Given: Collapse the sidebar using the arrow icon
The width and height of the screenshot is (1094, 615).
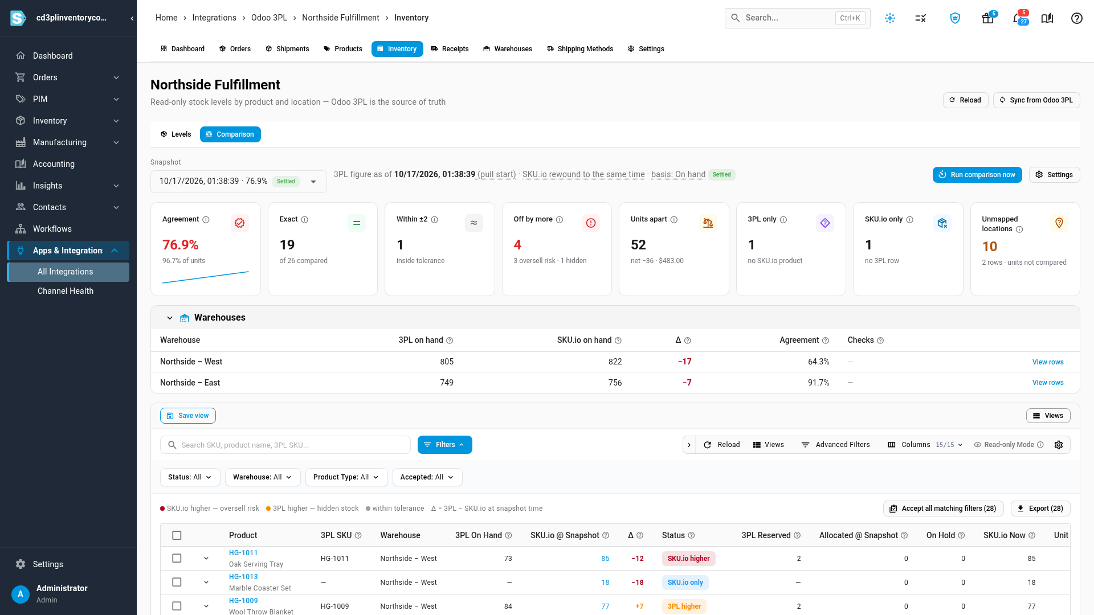Looking at the screenshot, I should (132, 18).
